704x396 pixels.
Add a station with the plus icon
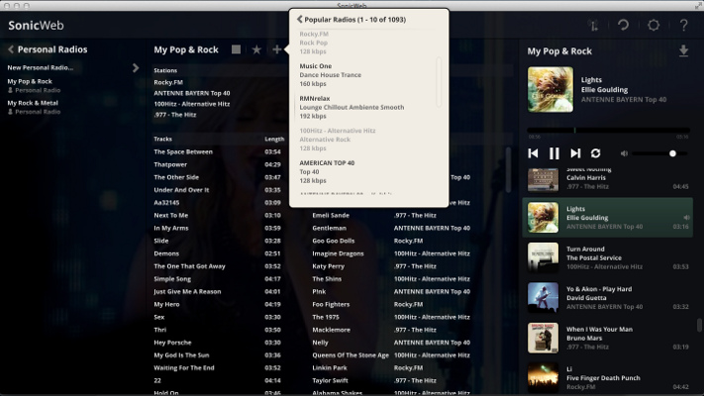(276, 49)
